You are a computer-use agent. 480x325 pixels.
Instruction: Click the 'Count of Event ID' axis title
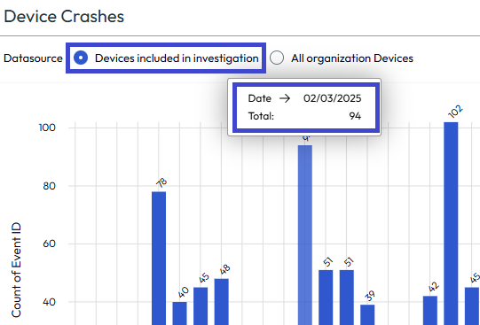16,270
